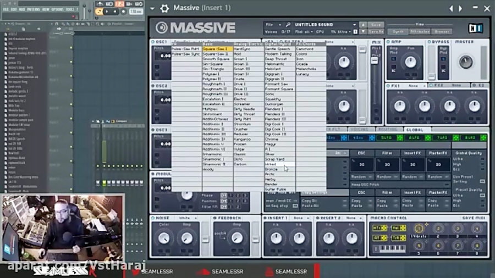The height and width of the screenshot is (278, 495).
Task: Switch to Synth view
Action: tap(398, 31)
